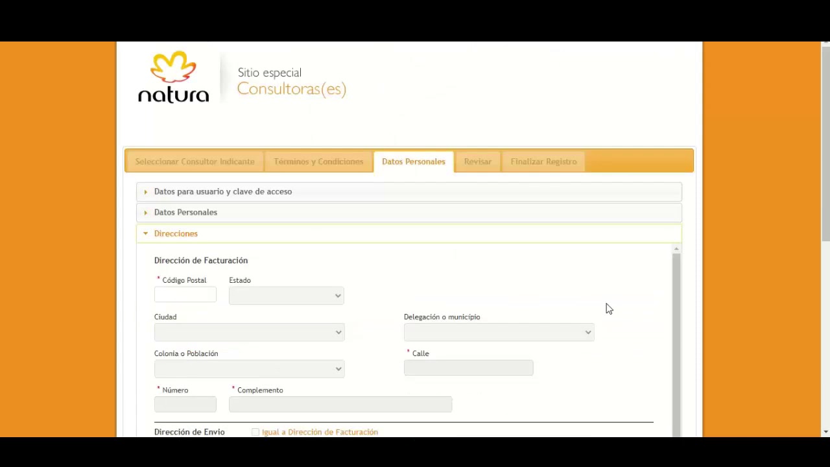Switch to Términos y Condiciones tab
This screenshot has height=467, width=830.
[318, 162]
